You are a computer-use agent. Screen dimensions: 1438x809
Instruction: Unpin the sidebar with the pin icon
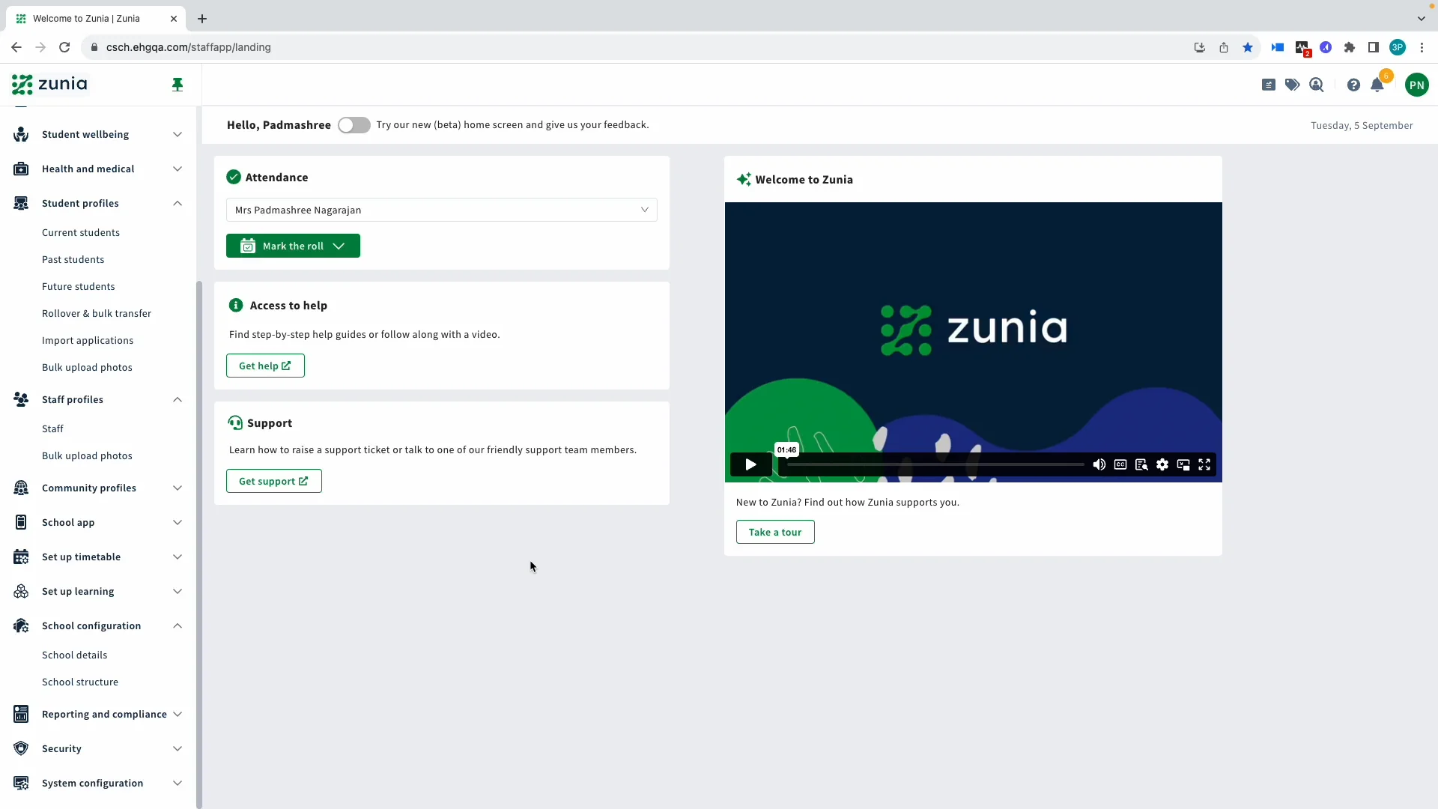point(178,85)
